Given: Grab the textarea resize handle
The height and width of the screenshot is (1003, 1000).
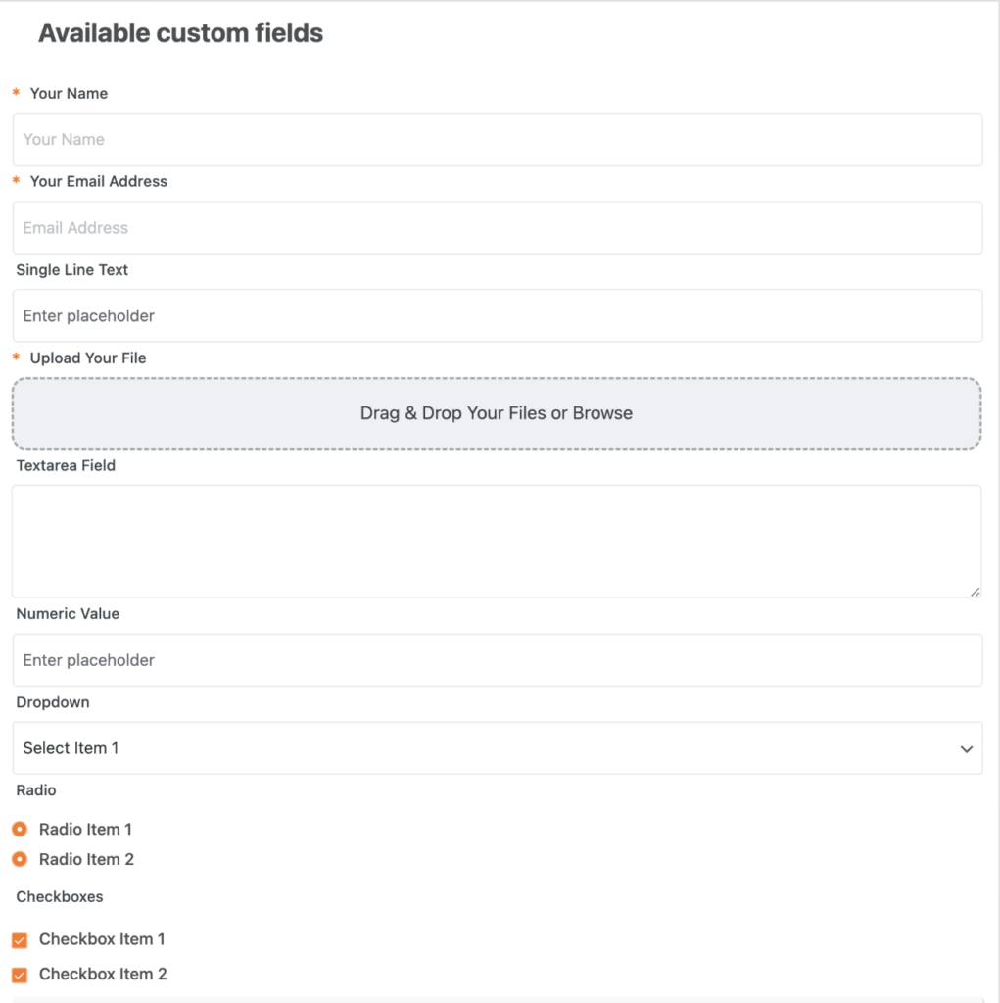Looking at the screenshot, I should coord(975,591).
